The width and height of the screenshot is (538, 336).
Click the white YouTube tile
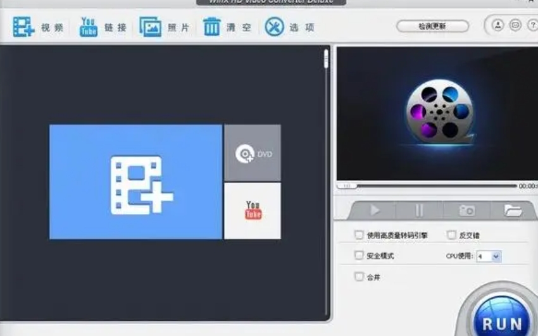[253, 211]
